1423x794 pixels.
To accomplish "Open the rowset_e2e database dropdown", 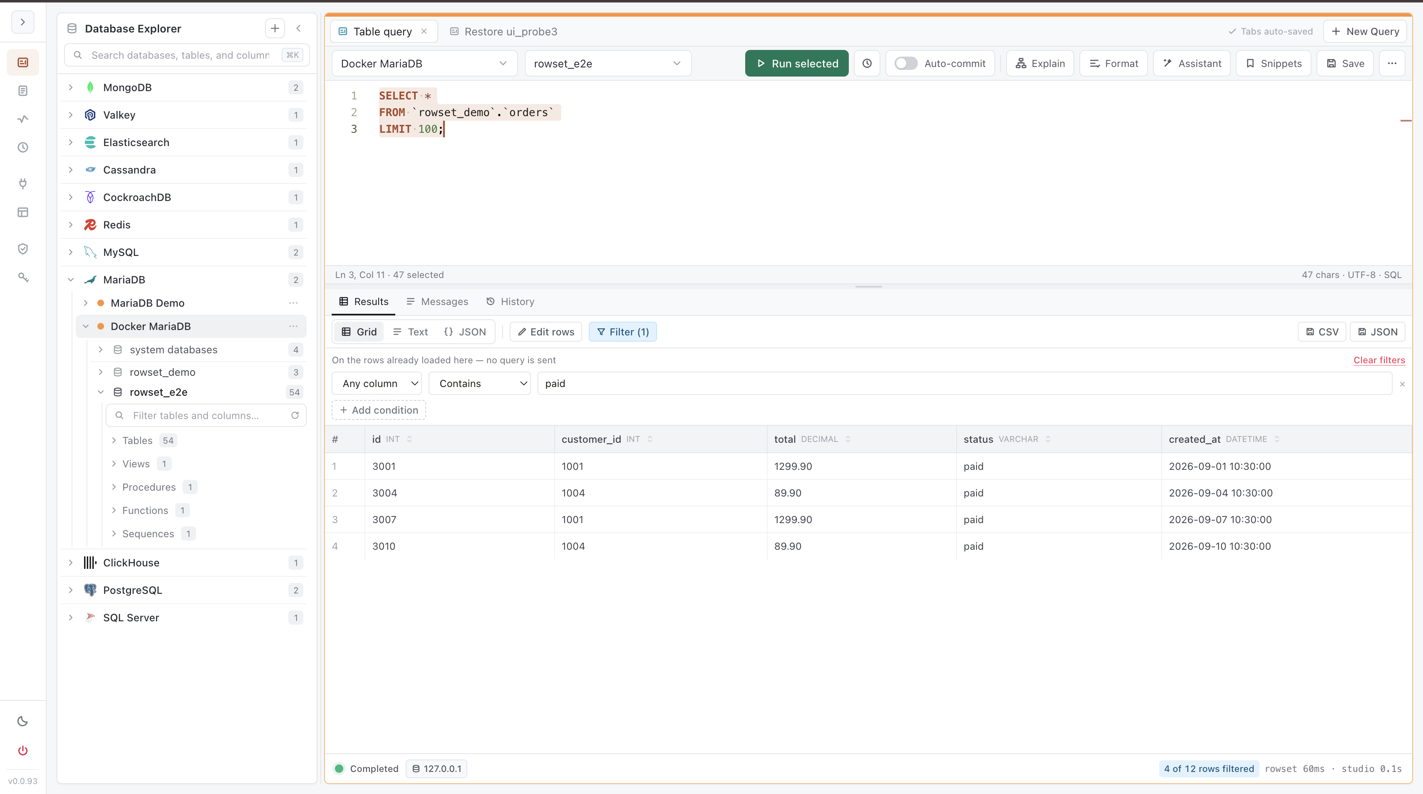I will pos(607,64).
